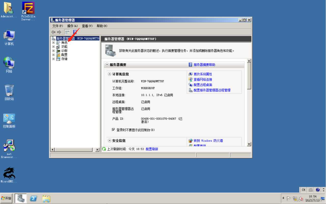Collapse the 服务器摘要 section

tap(107, 65)
